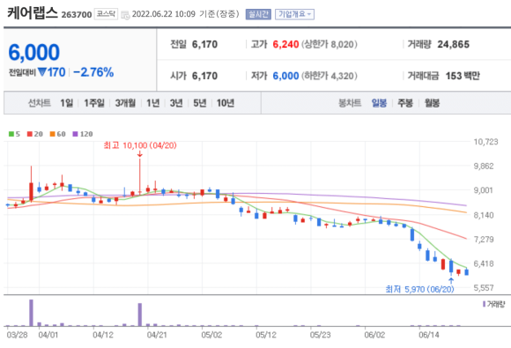Click the 코스닥 market badge
The height and width of the screenshot is (348, 511).
(x=106, y=14)
